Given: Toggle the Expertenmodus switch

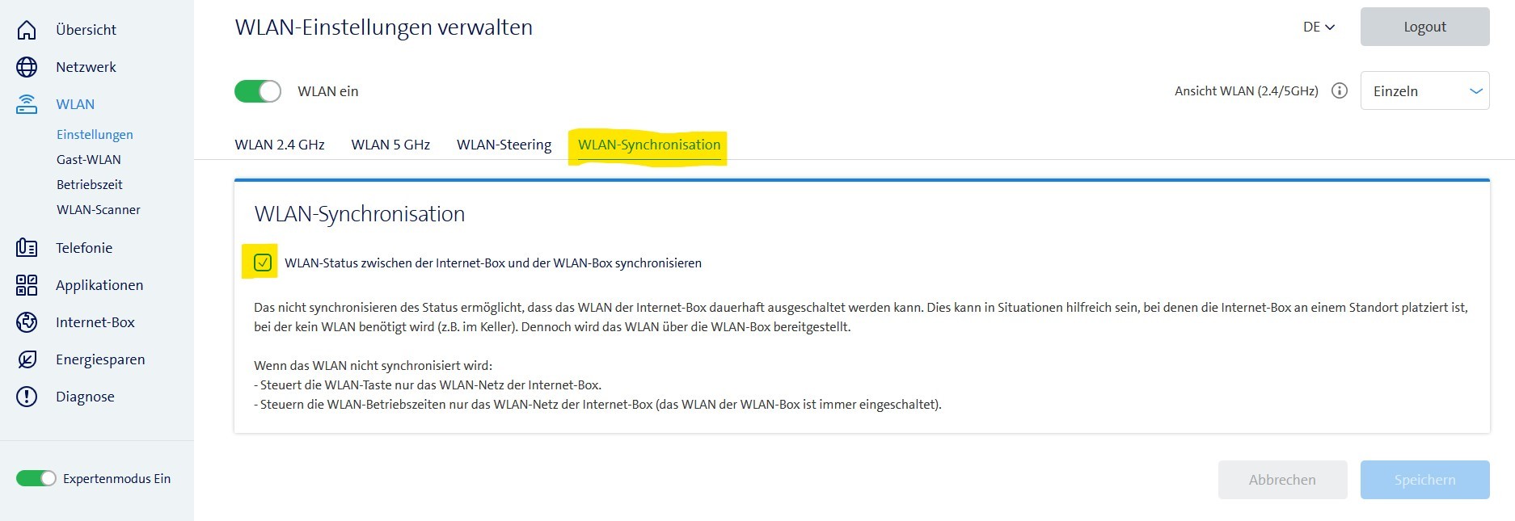Looking at the screenshot, I should [x=36, y=479].
